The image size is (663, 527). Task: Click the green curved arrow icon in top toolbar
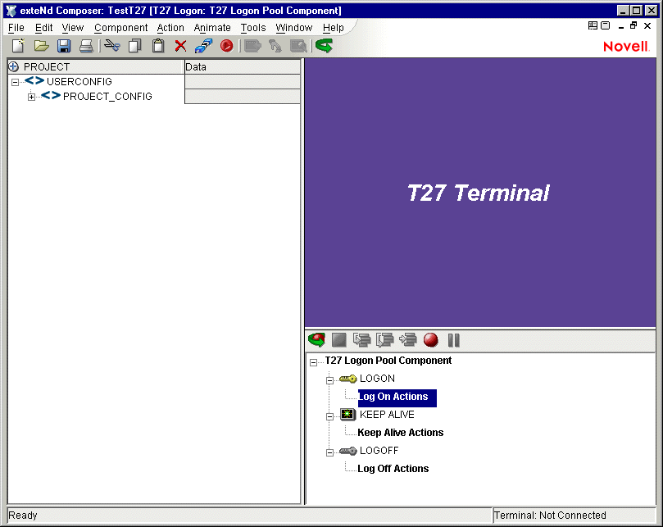(324, 45)
